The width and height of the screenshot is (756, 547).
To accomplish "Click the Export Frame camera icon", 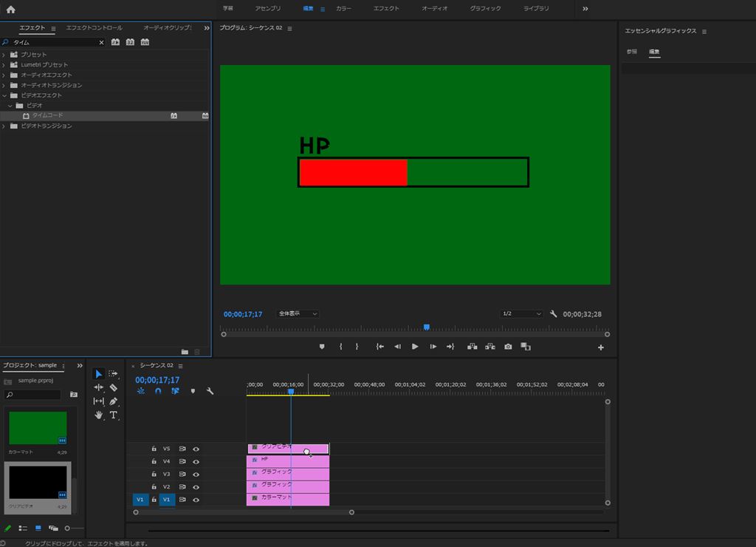I will (508, 347).
